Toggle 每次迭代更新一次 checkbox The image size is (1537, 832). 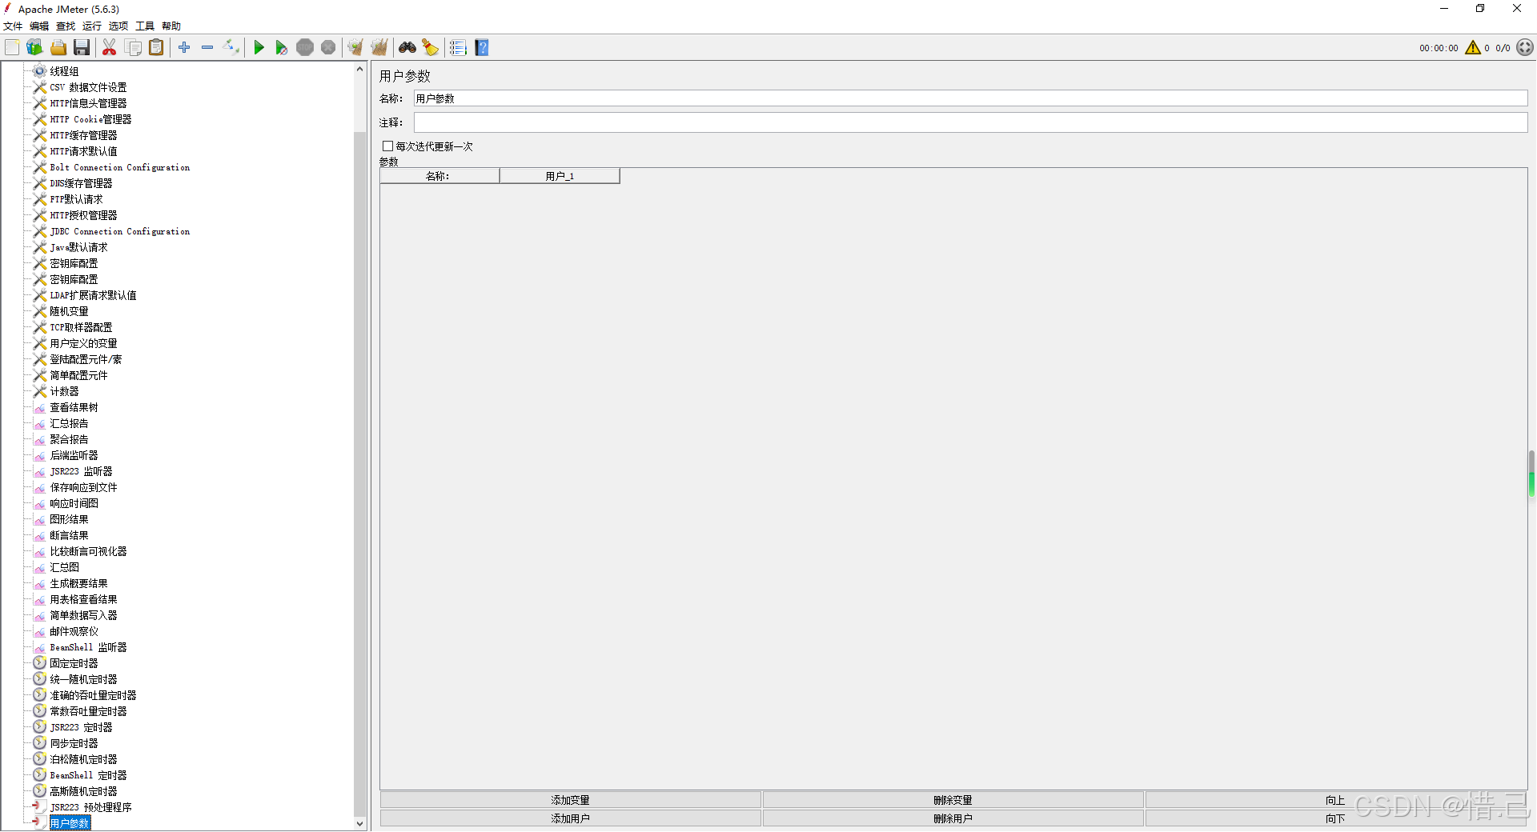click(388, 146)
